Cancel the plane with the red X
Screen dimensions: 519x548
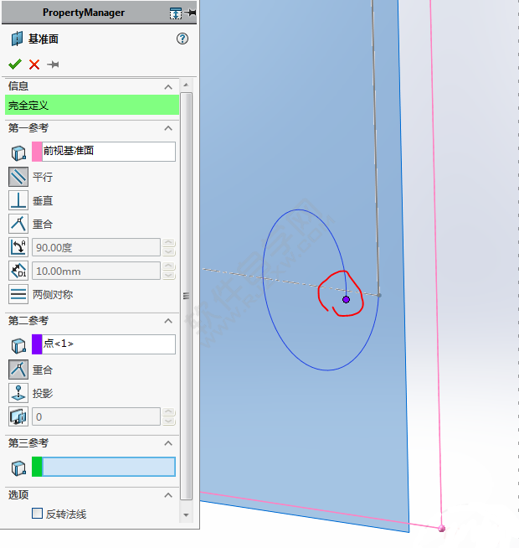pos(34,65)
